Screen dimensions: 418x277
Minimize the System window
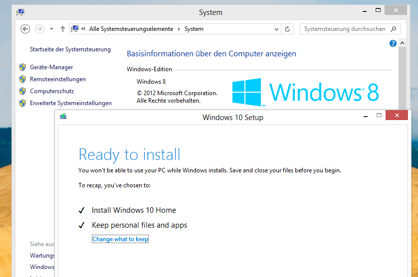point(365,10)
